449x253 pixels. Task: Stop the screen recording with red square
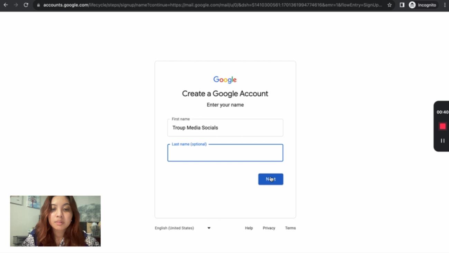442,126
